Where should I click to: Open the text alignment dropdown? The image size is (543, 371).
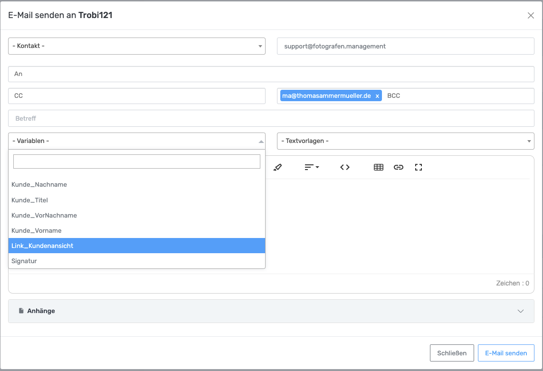(x=312, y=167)
